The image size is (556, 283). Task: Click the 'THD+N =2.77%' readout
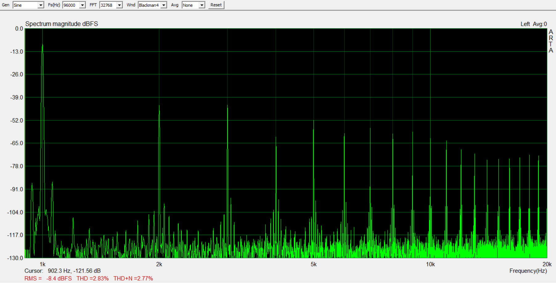point(133,278)
